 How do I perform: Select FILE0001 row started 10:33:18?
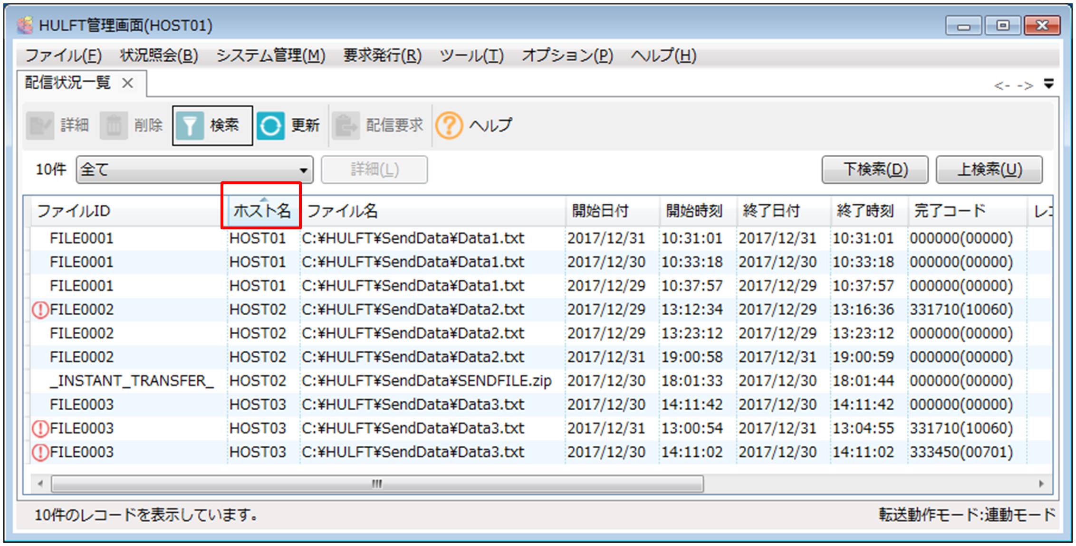(x=541, y=262)
